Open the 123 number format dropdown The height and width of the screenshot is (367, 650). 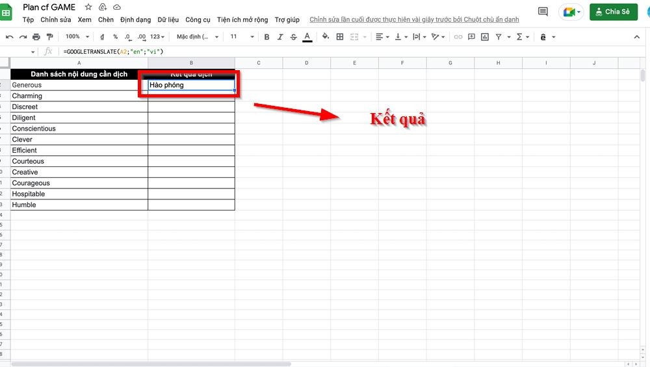coord(157,37)
